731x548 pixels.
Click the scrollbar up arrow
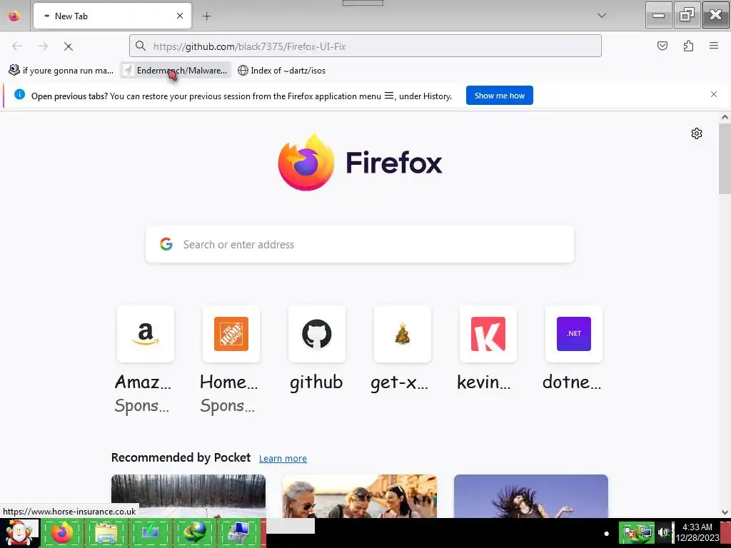[725, 118]
